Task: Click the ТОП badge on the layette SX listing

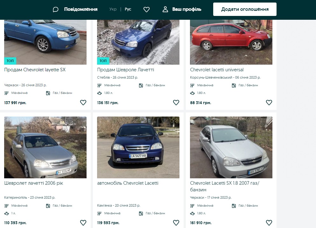Action: tap(10, 61)
